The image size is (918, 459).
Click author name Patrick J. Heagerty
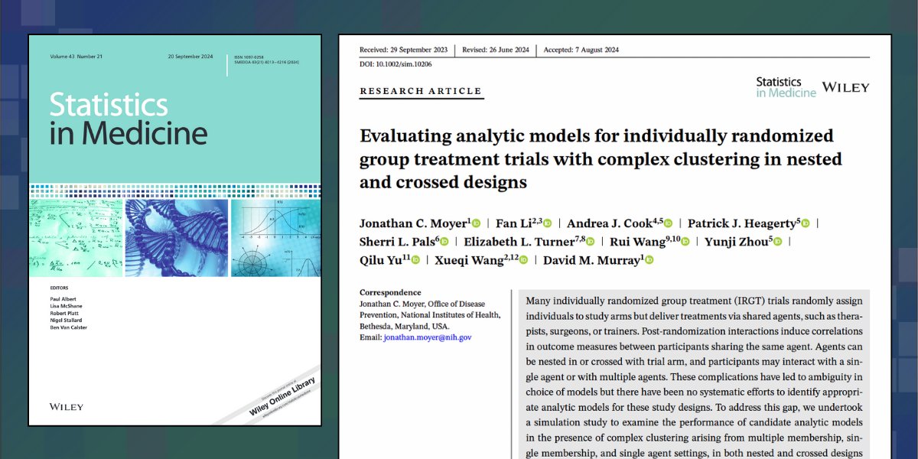[741, 223]
